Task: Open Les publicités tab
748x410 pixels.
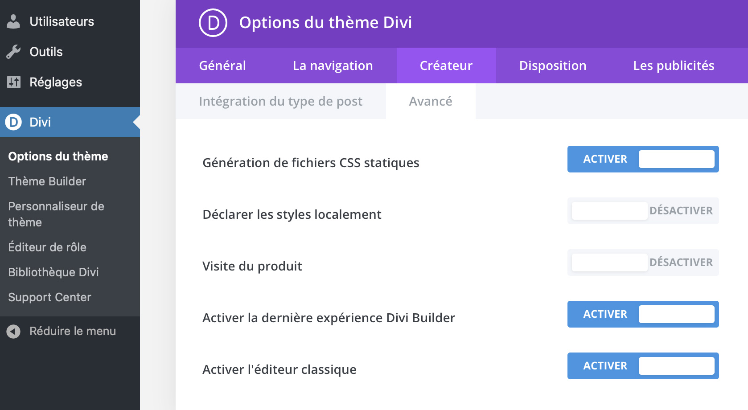Action: [x=674, y=66]
